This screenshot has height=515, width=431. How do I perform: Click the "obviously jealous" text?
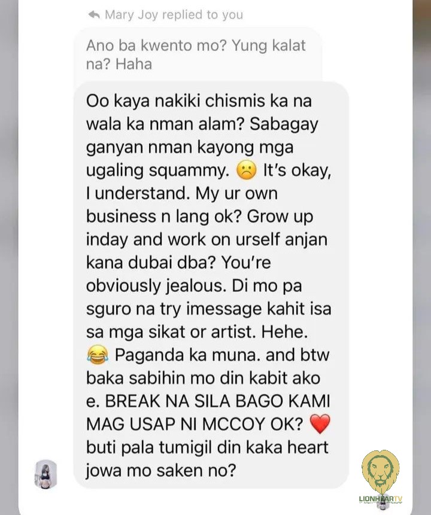pyautogui.click(x=156, y=287)
